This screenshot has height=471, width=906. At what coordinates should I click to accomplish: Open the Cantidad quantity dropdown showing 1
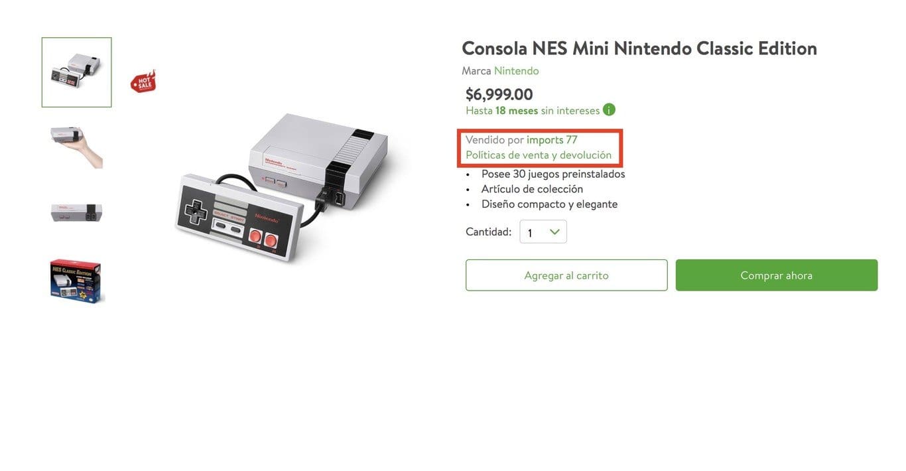543,232
